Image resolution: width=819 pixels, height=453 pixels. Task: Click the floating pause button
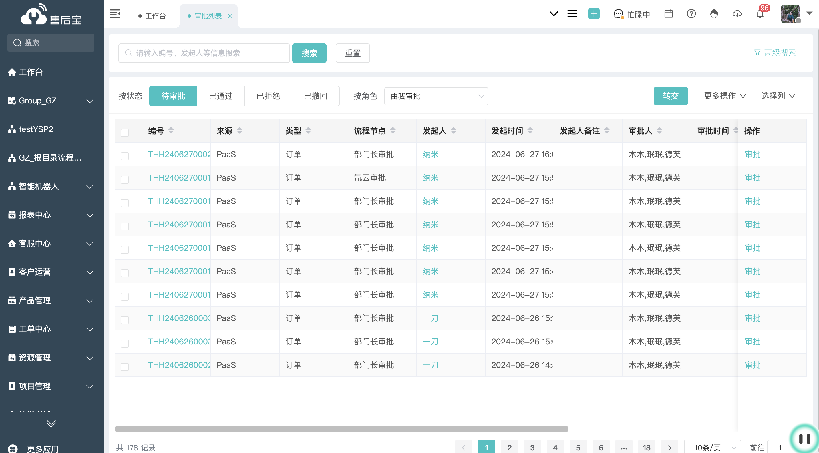pos(804,439)
